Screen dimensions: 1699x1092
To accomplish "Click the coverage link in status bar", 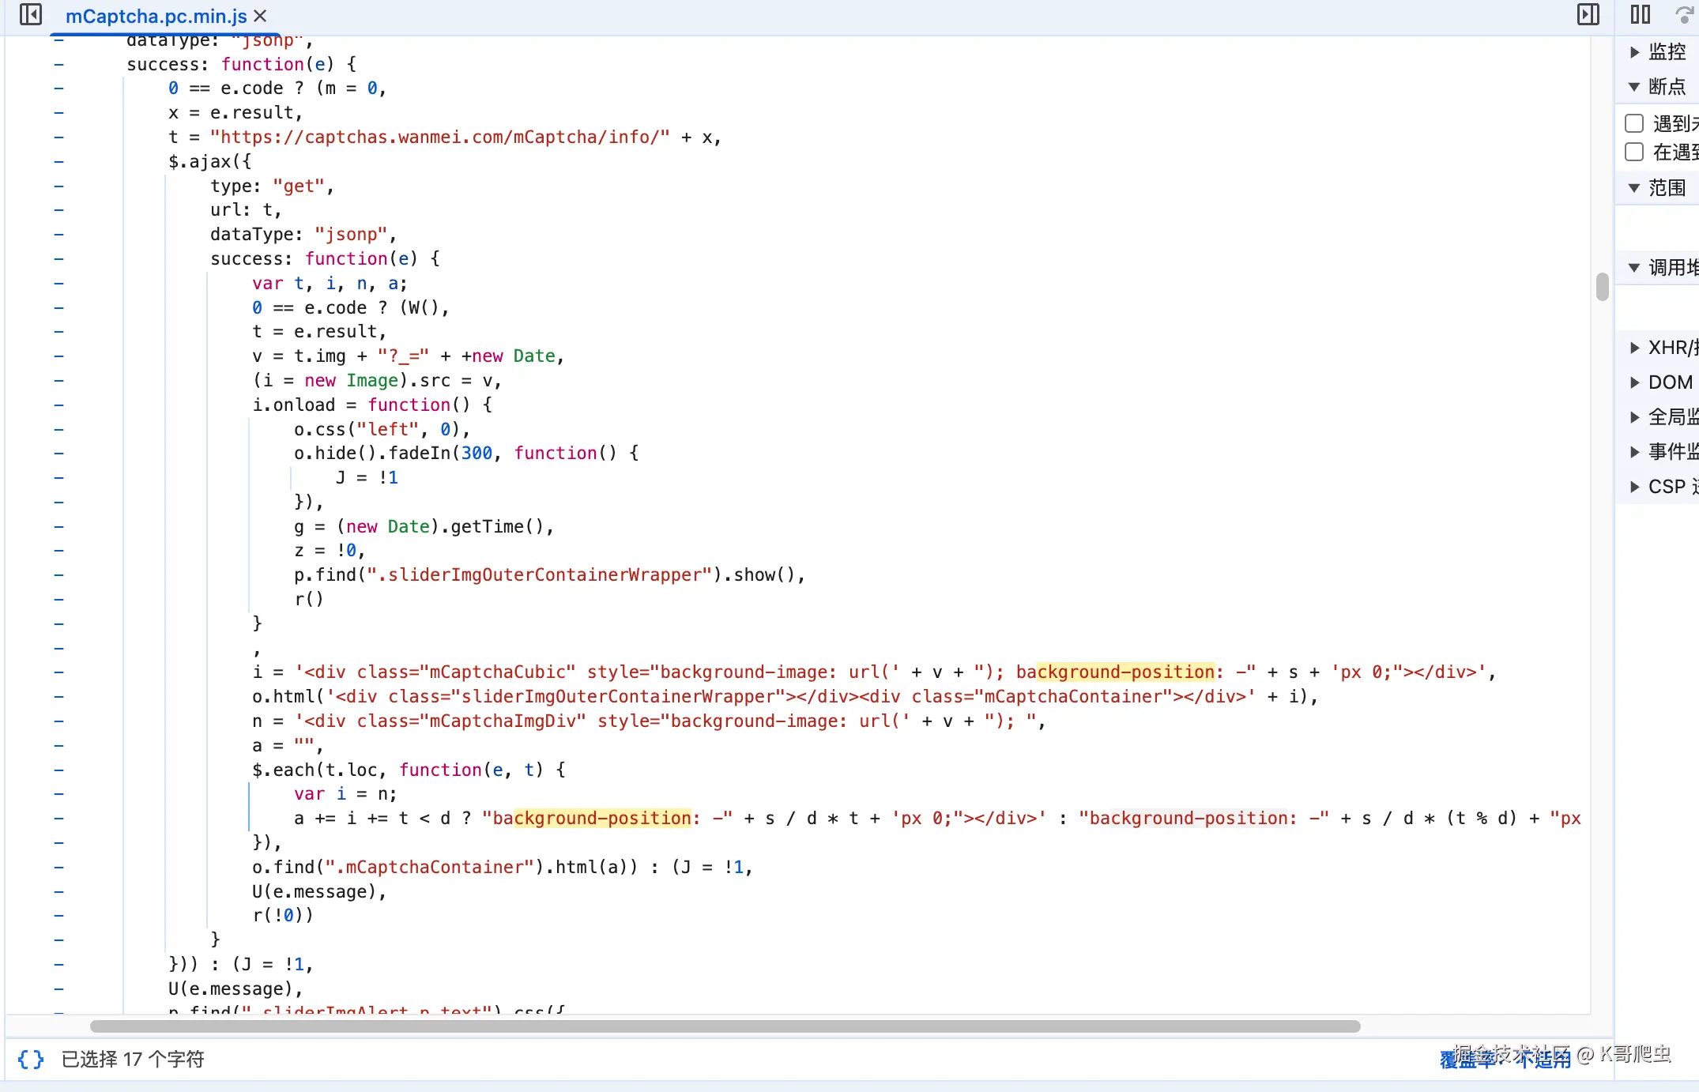I will pyautogui.click(x=1505, y=1059).
